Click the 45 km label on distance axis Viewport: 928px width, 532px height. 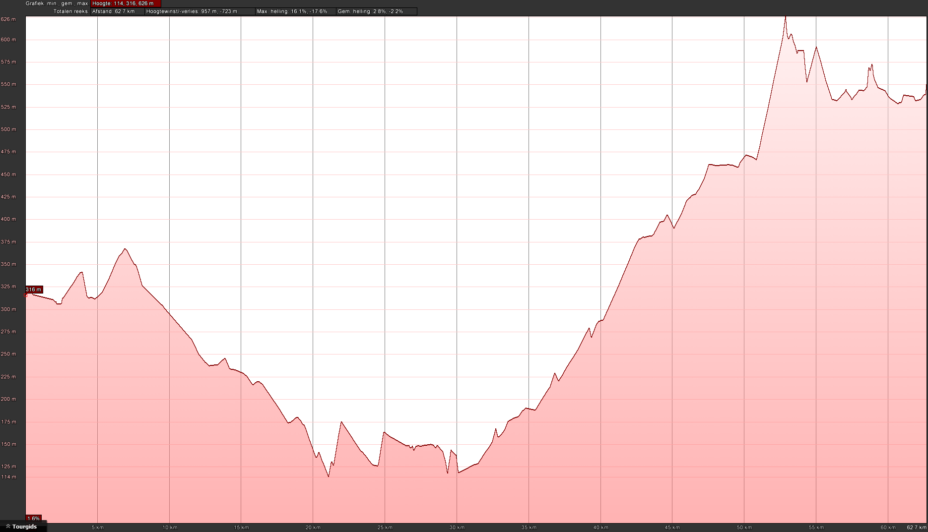pos(672,528)
